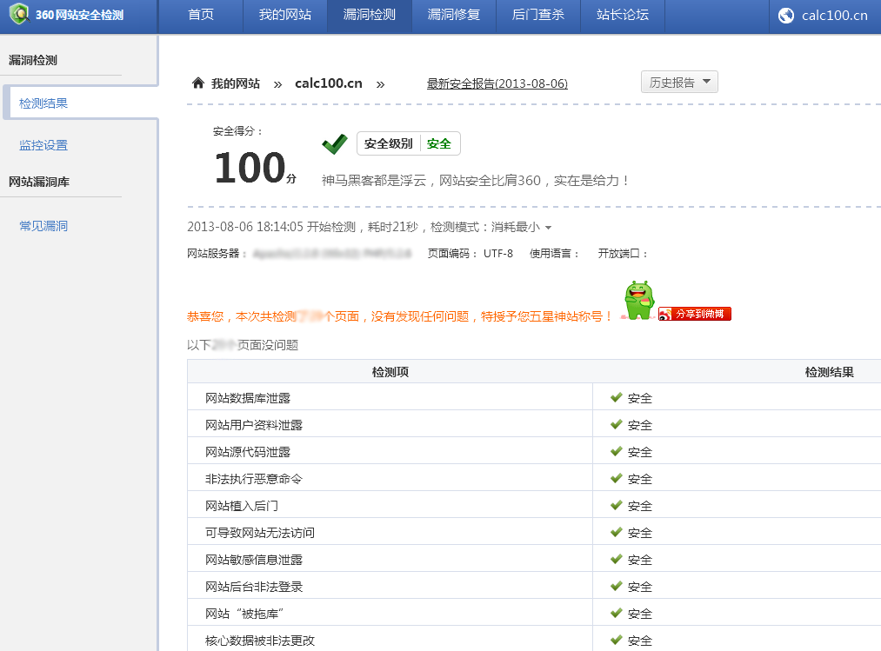Click the large green safety checkmark
The height and width of the screenshot is (651, 881).
335,143
